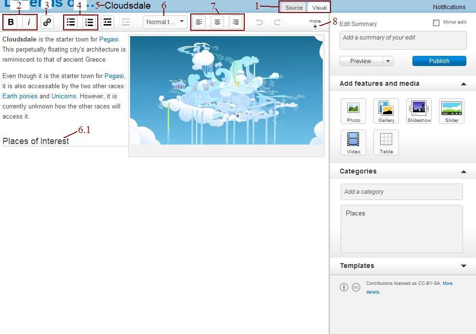Select the Places category entry

tap(355, 214)
